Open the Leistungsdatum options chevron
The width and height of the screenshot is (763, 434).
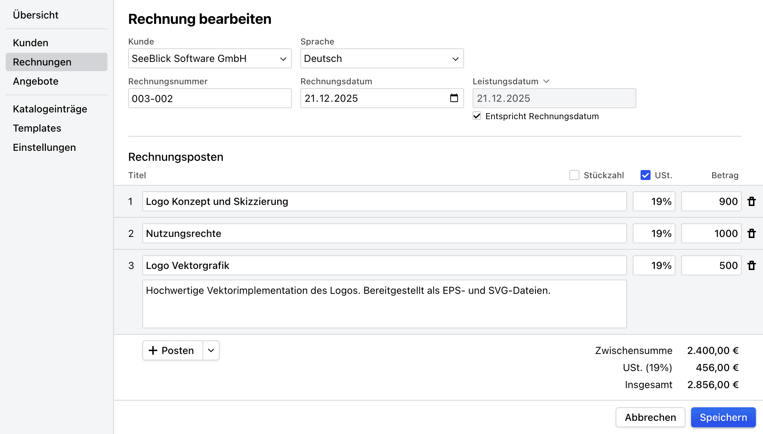click(x=547, y=81)
